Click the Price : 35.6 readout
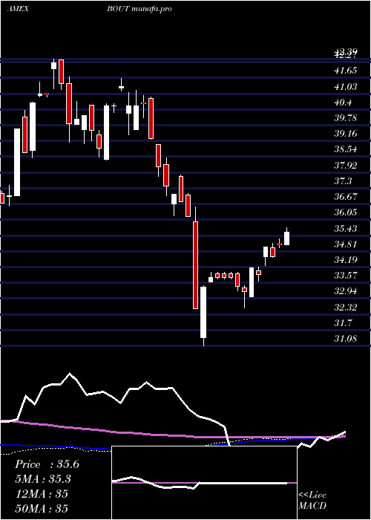 point(47,464)
